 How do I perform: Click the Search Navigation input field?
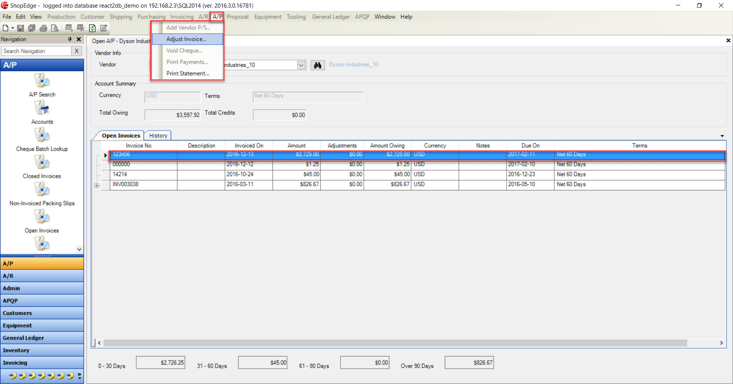(x=36, y=51)
